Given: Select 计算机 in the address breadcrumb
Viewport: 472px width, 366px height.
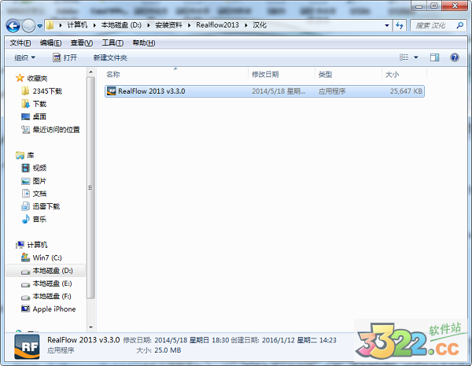Looking at the screenshot, I should tap(77, 25).
